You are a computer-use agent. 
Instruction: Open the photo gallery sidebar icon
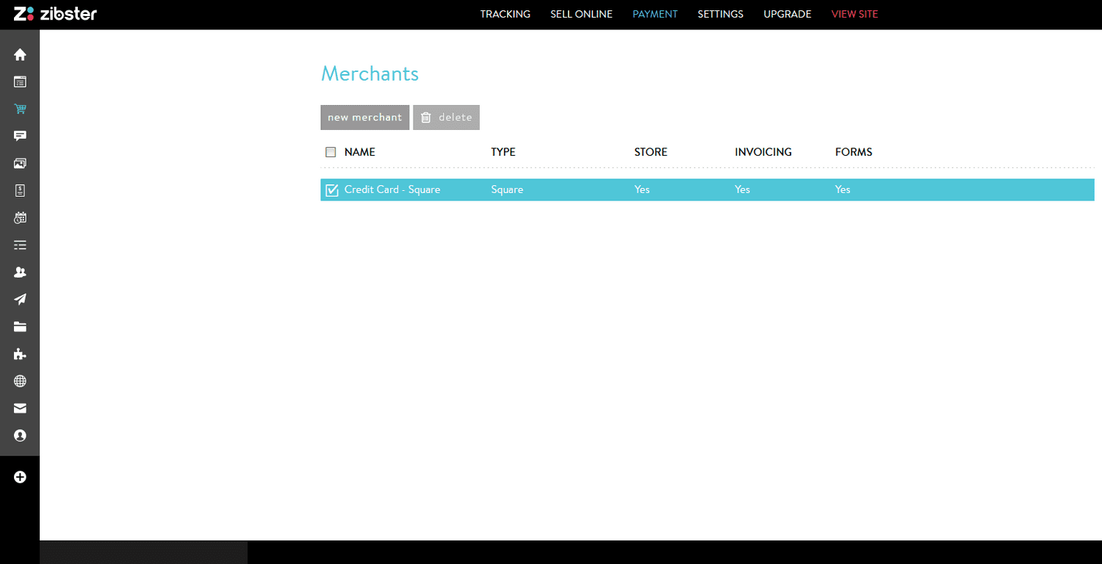(x=20, y=164)
